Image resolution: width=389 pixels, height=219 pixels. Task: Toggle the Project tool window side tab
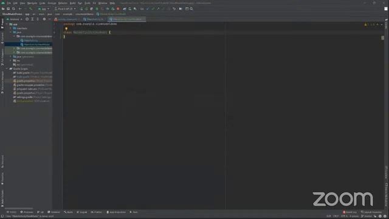tap(2, 24)
